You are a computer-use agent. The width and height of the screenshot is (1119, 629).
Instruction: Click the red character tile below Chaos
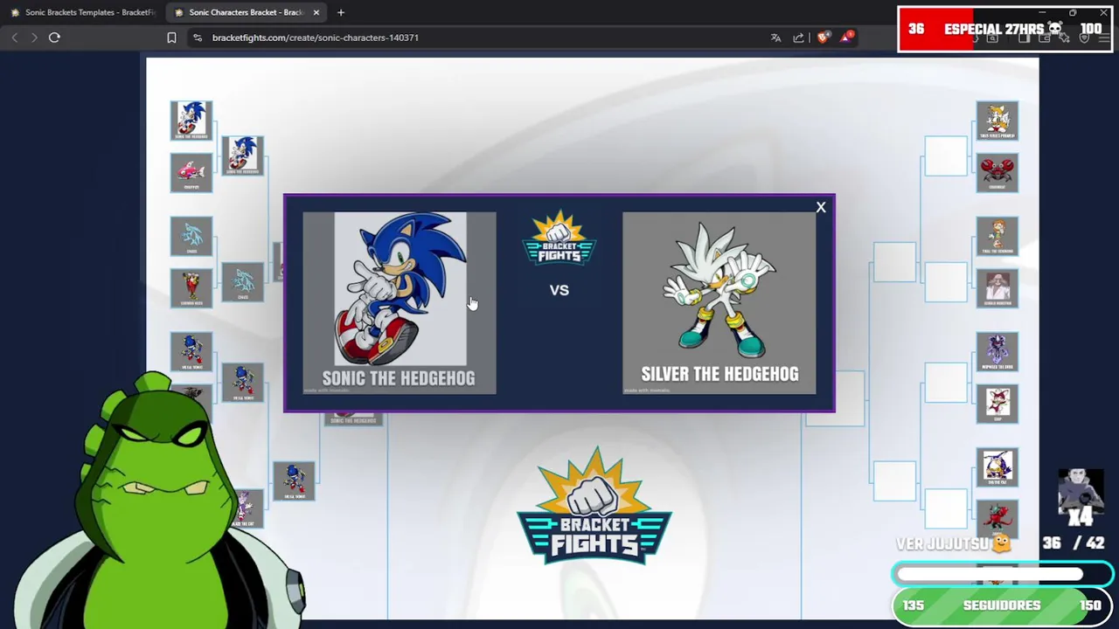tap(191, 288)
